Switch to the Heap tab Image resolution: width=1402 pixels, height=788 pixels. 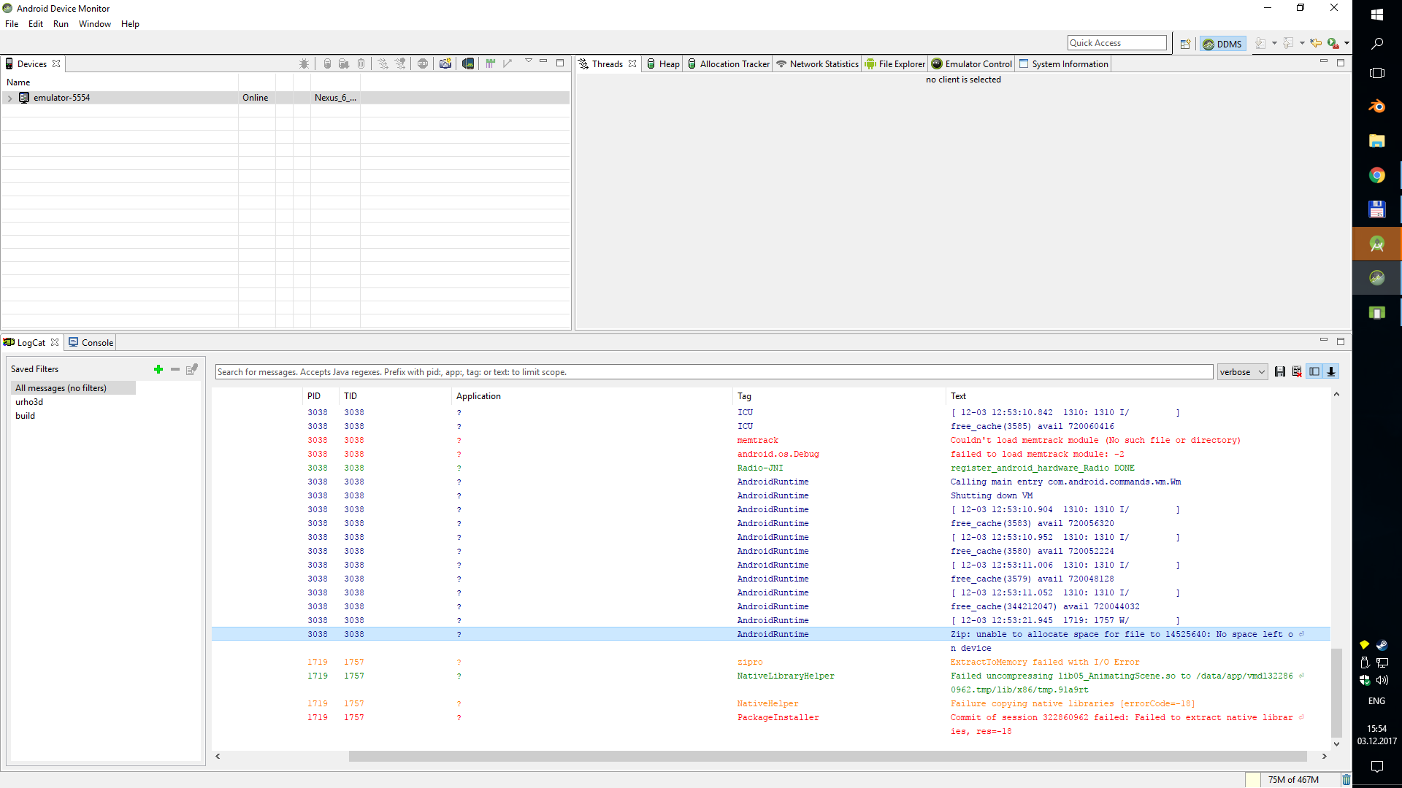[x=663, y=64]
